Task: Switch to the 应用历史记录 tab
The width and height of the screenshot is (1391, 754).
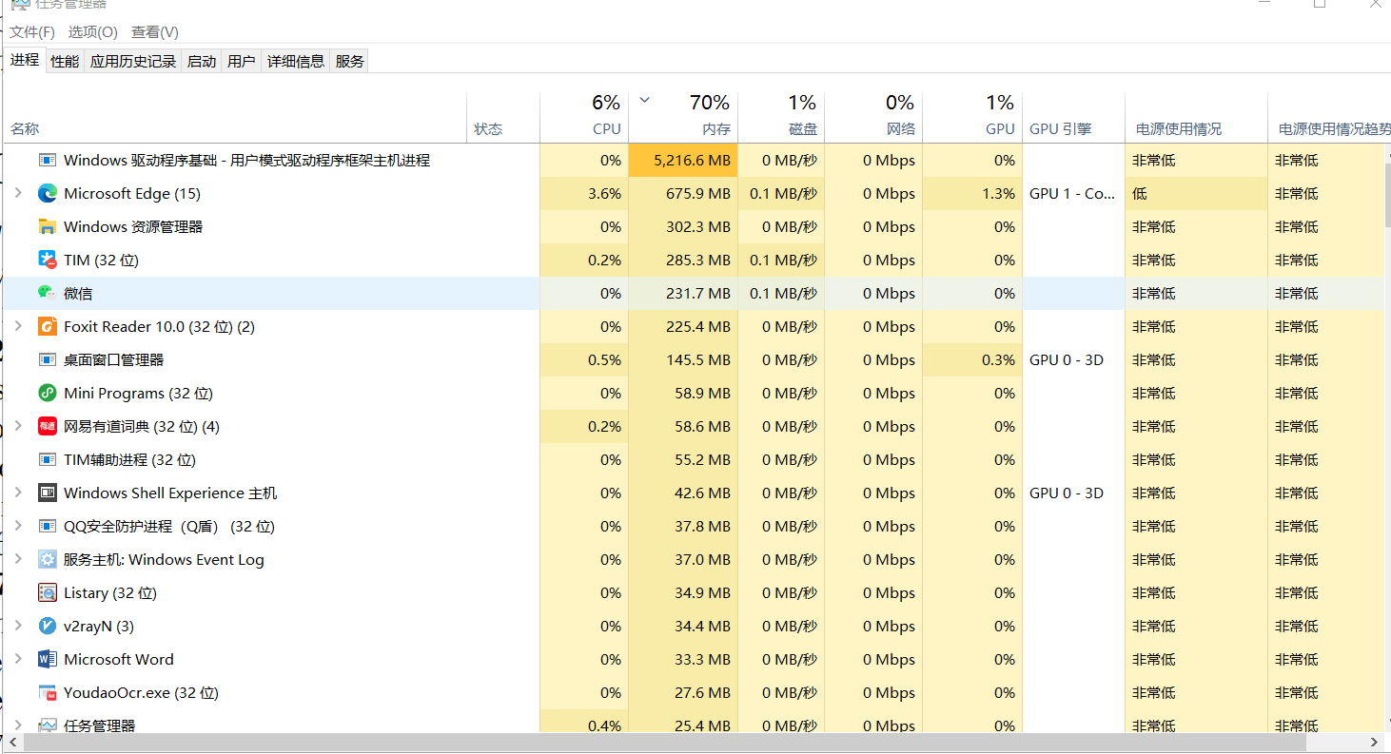Action: pyautogui.click(x=133, y=62)
